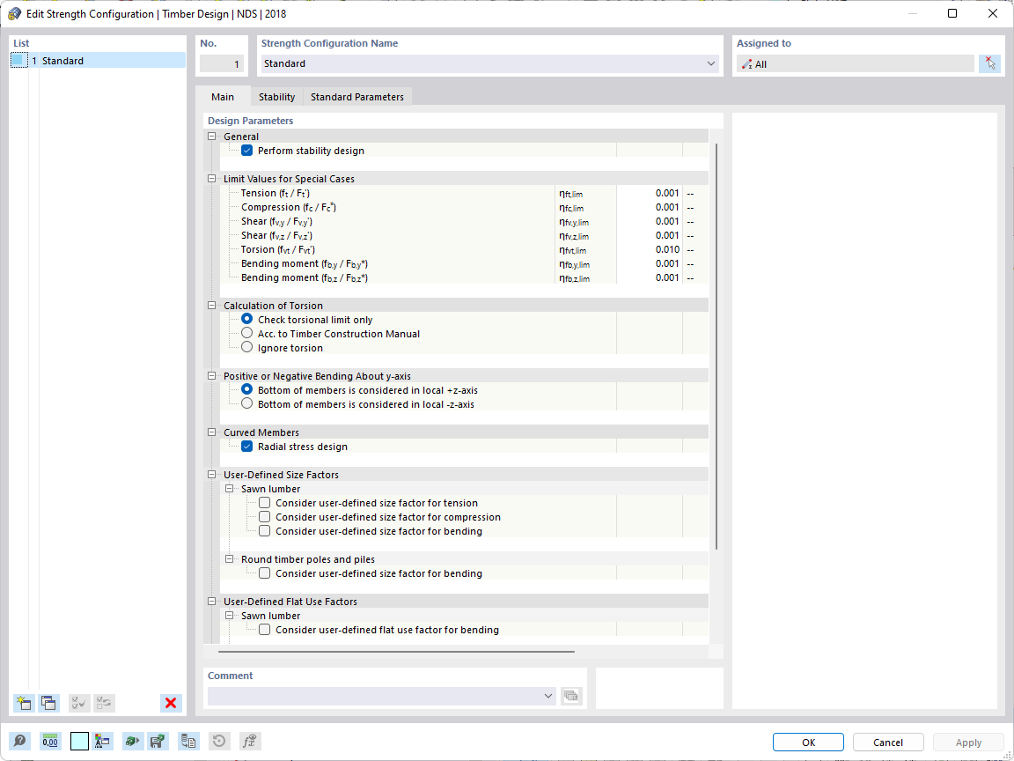This screenshot has width=1014, height=761.
Task: Collapse Round timber poles and piles group
Action: pyautogui.click(x=229, y=559)
